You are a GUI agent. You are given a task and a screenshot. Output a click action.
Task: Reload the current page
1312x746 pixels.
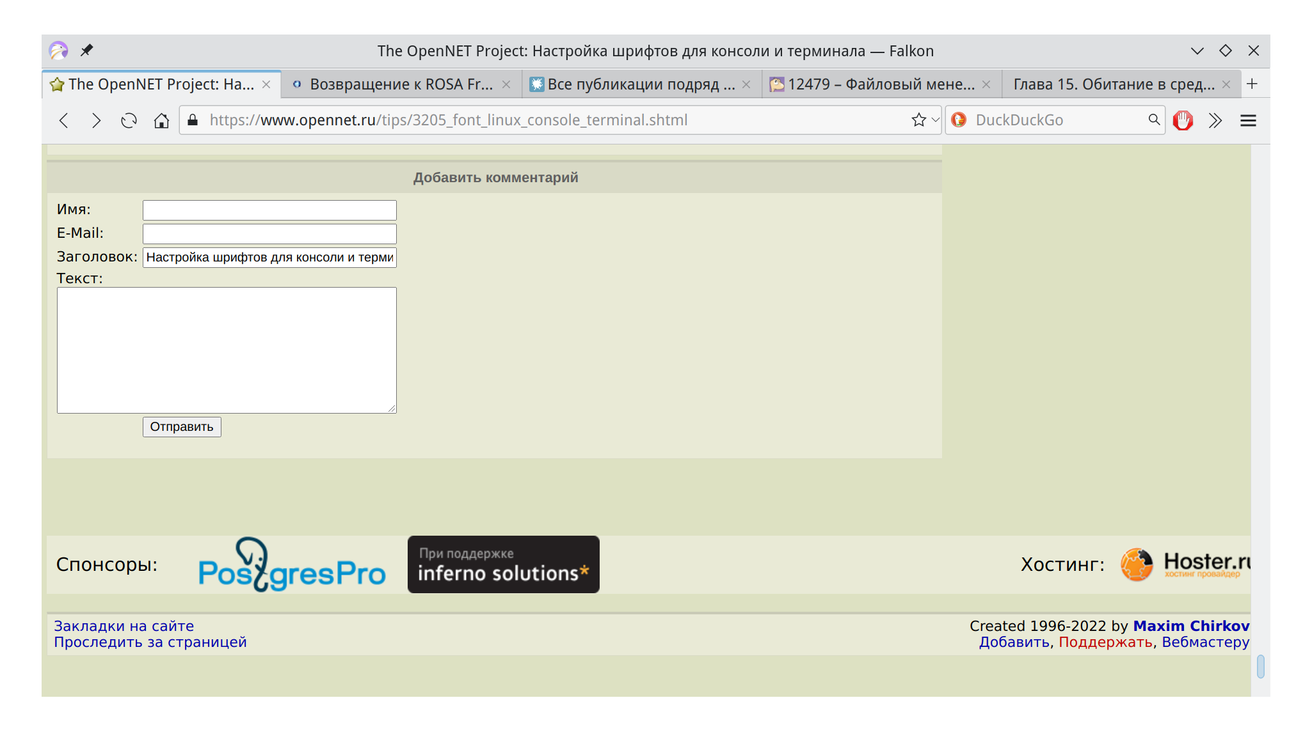point(129,120)
